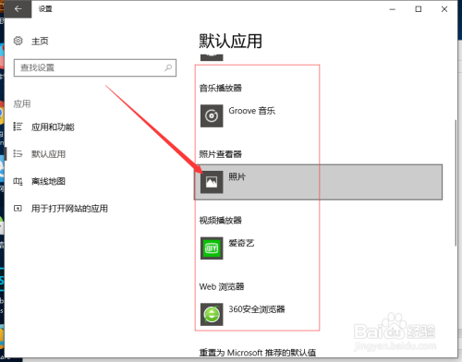This screenshot has height=362, width=462.
Task: Open 用于打开网站的应用 page
Action: pyautogui.click(x=69, y=209)
